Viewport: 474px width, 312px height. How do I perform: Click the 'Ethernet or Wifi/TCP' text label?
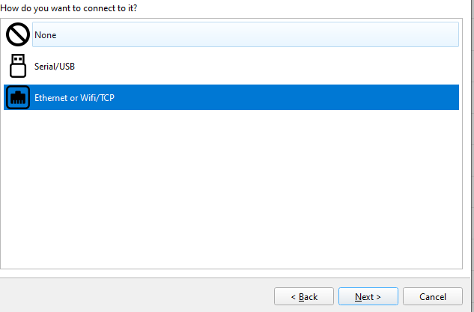(x=74, y=98)
